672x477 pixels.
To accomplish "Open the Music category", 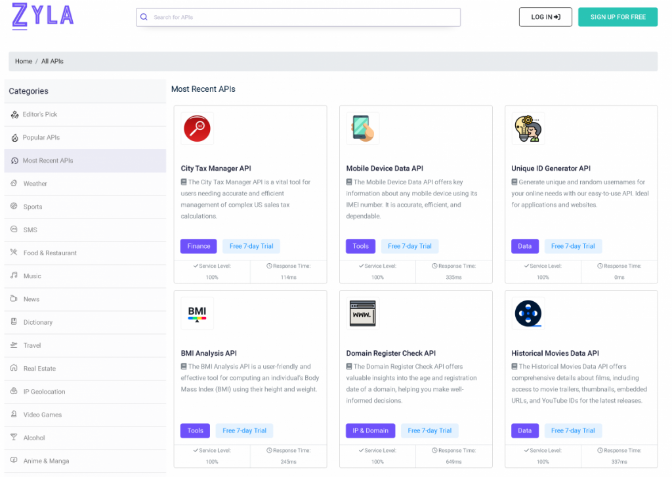I will (85, 276).
